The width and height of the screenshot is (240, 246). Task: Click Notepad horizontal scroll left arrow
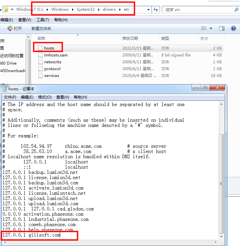(5, 242)
